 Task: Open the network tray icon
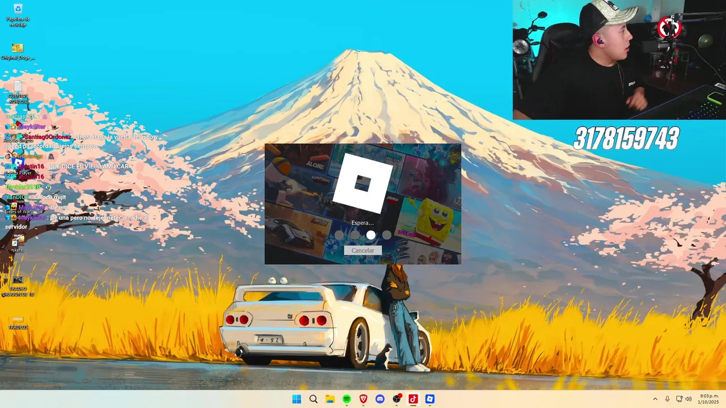[679, 399]
